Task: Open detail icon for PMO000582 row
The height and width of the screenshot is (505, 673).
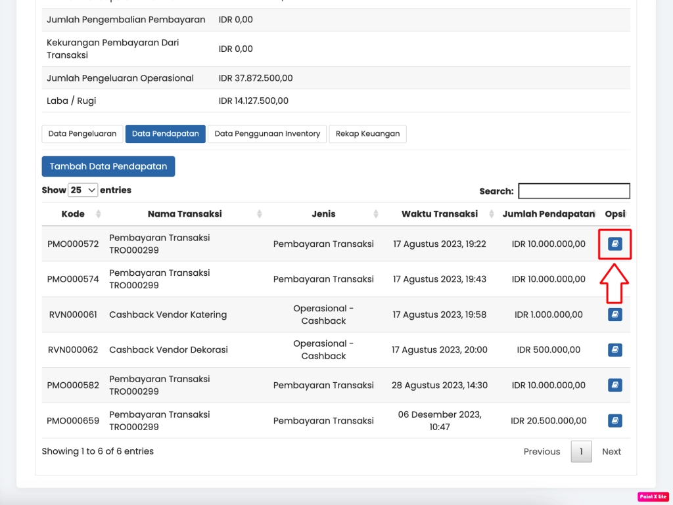Action: point(615,385)
